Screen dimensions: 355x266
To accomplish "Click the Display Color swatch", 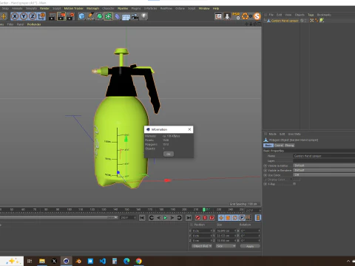I will click(297, 180).
